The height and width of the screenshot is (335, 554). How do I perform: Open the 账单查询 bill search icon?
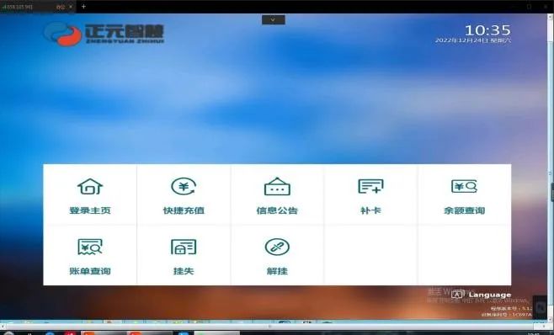coord(90,247)
